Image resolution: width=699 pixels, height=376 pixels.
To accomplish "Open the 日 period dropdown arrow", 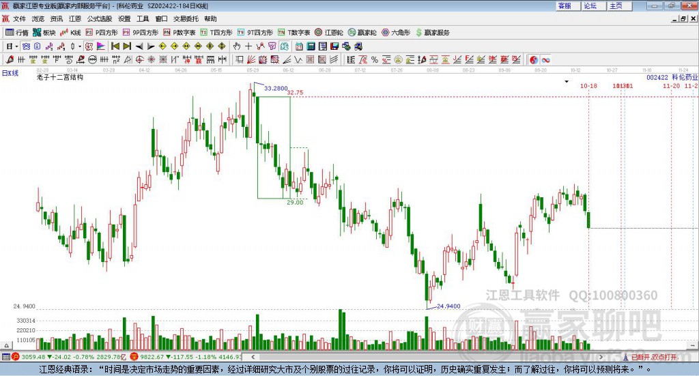I will (16, 46).
